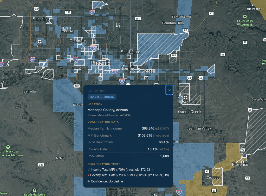Click the North Maricopa Mountains Wilderness tree icon
Viewport: 266px width, 196px height.
[x=8, y=147]
